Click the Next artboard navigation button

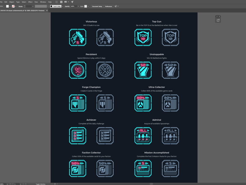23,184
